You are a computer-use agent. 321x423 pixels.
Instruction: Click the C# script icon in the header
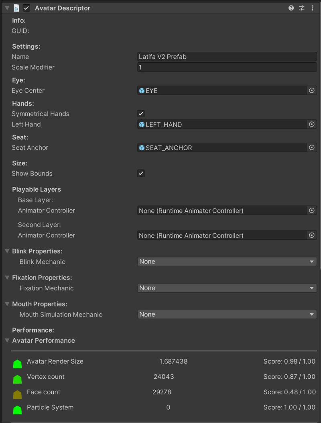[16, 8]
